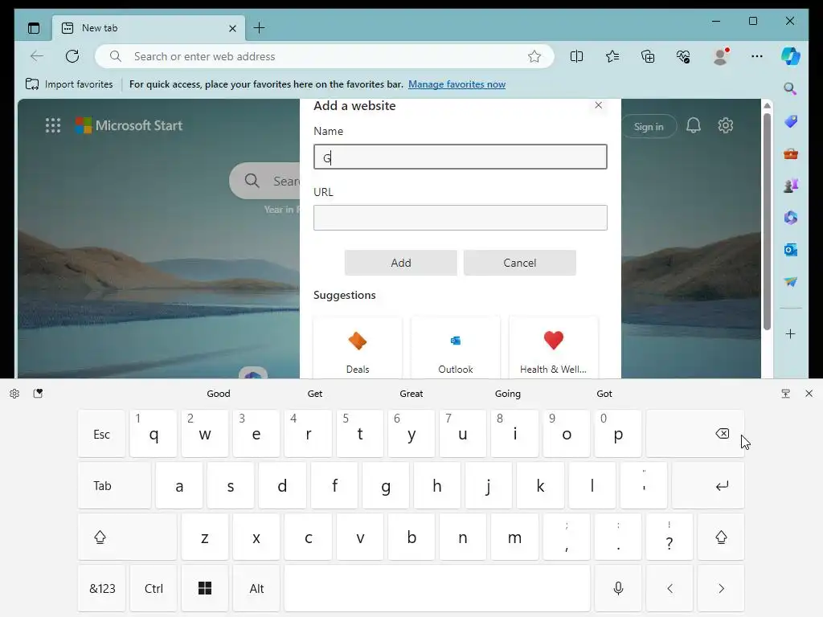Open the Copilot icon
The image size is (823, 617).
(x=791, y=56)
